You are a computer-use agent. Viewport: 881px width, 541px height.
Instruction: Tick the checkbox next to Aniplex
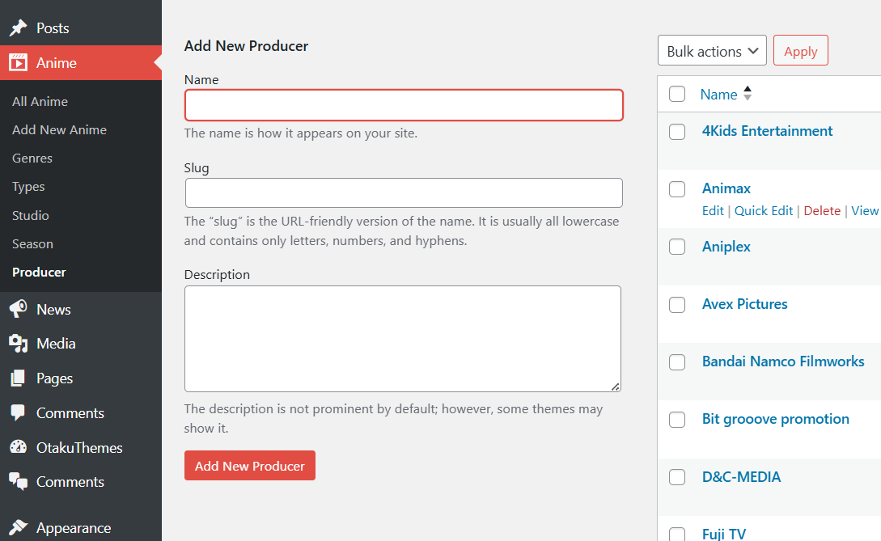click(677, 247)
